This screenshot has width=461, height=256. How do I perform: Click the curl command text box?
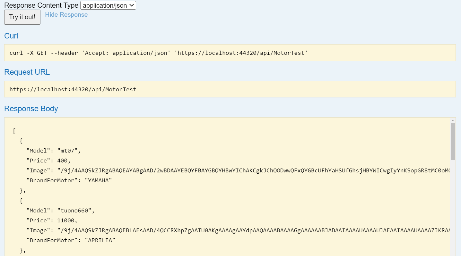[230, 53]
